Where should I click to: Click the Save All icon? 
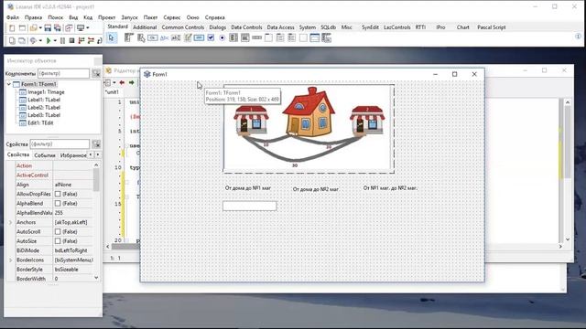58,28
